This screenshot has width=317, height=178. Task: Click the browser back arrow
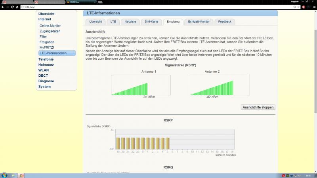(3, 7)
